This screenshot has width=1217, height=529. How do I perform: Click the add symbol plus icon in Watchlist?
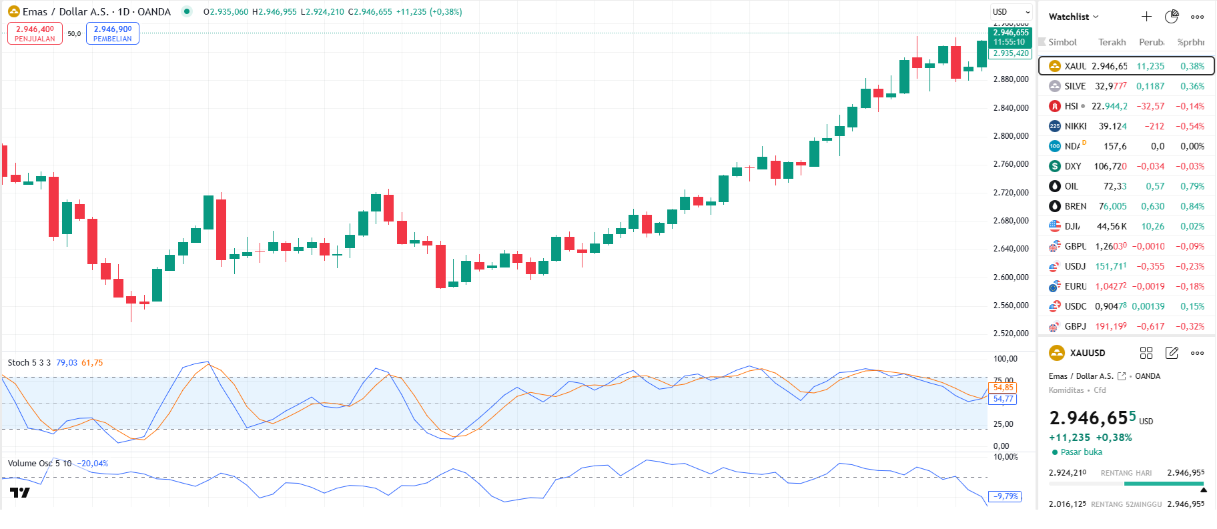(x=1146, y=17)
